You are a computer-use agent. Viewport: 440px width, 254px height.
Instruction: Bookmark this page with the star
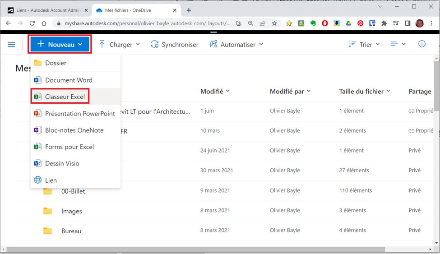coord(274,23)
